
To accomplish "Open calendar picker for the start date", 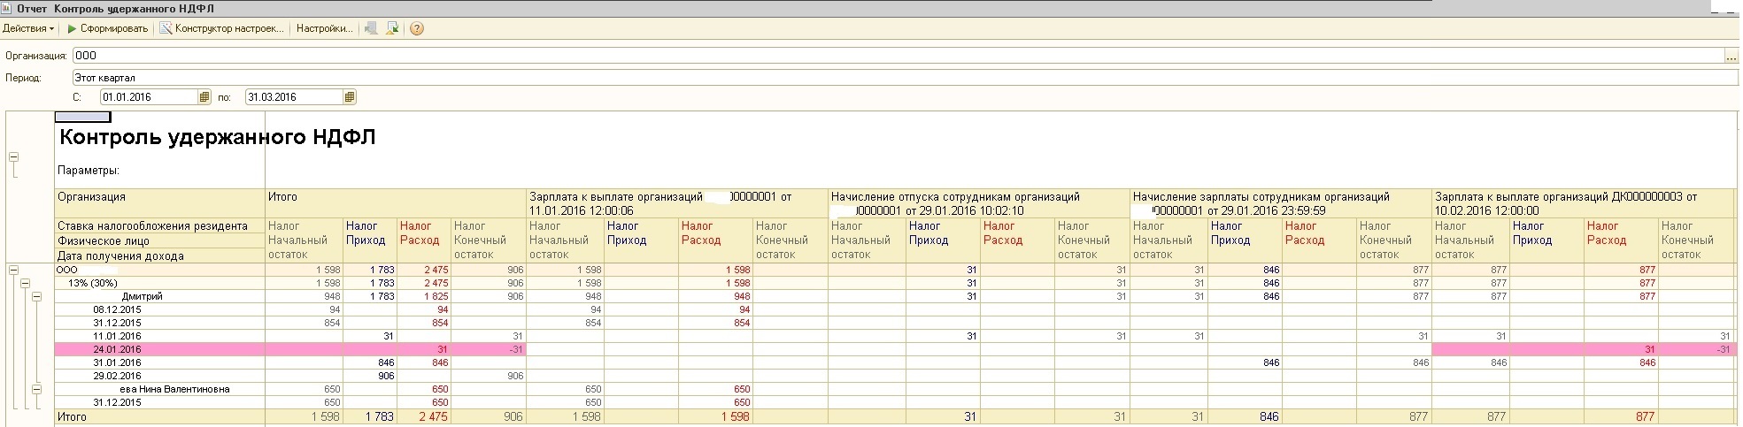I will (204, 97).
